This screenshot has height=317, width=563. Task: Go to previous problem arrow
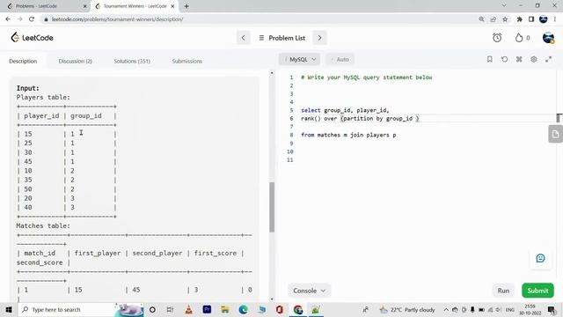tap(244, 38)
